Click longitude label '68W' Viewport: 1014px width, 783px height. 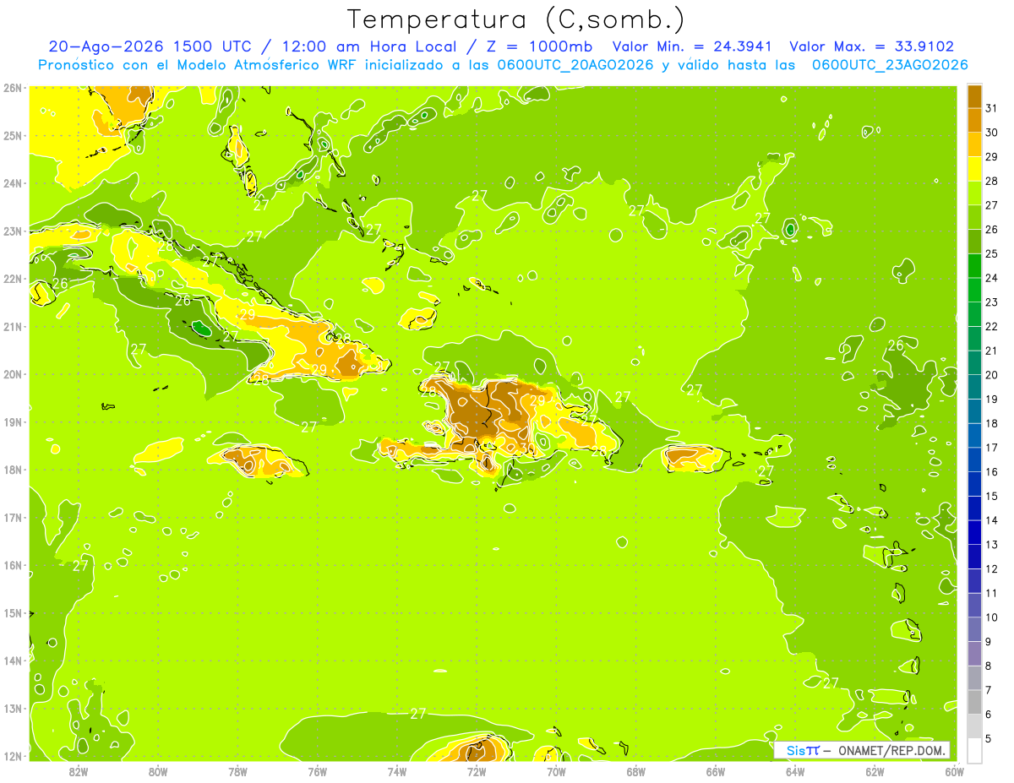point(636,771)
